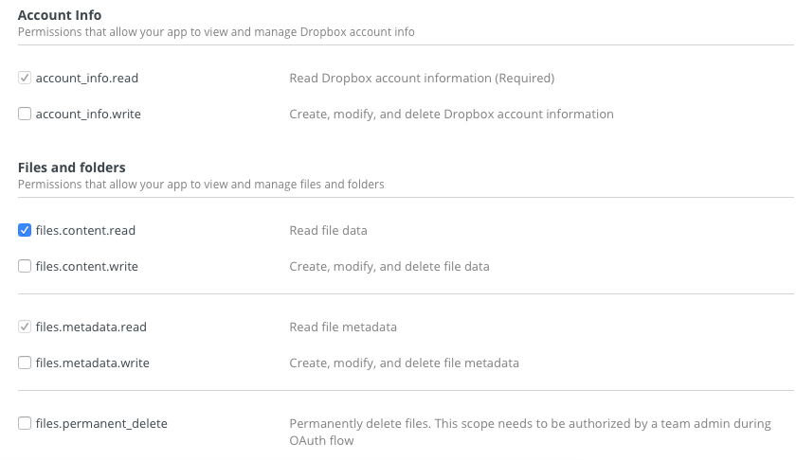Image resolution: width=796 pixels, height=460 pixels.
Task: Click the files.permanent_delete scope name
Action: 101,424
